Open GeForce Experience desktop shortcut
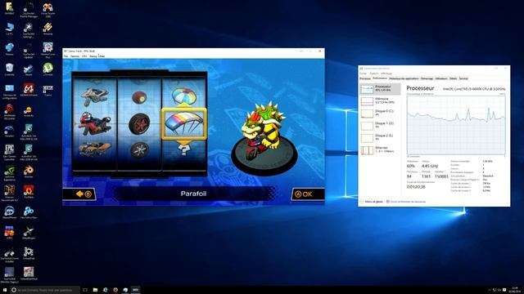524x294 pixels. (9, 173)
